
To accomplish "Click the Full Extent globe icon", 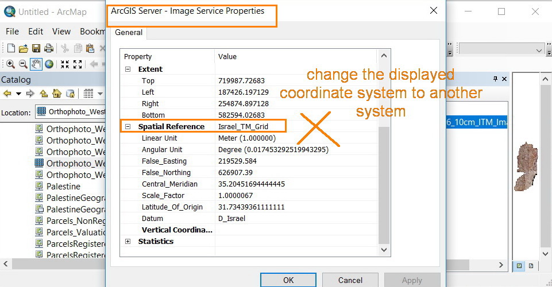I will [x=49, y=64].
